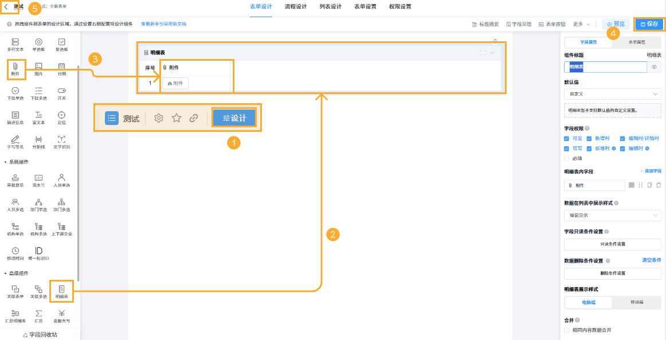
Task: Click the 保存 save button
Action: (649, 24)
